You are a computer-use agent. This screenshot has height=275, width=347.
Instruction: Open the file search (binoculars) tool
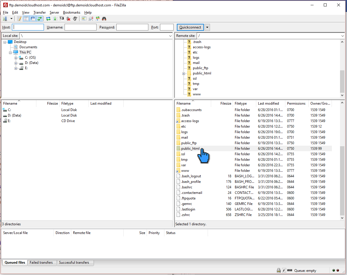click(x=104, y=19)
